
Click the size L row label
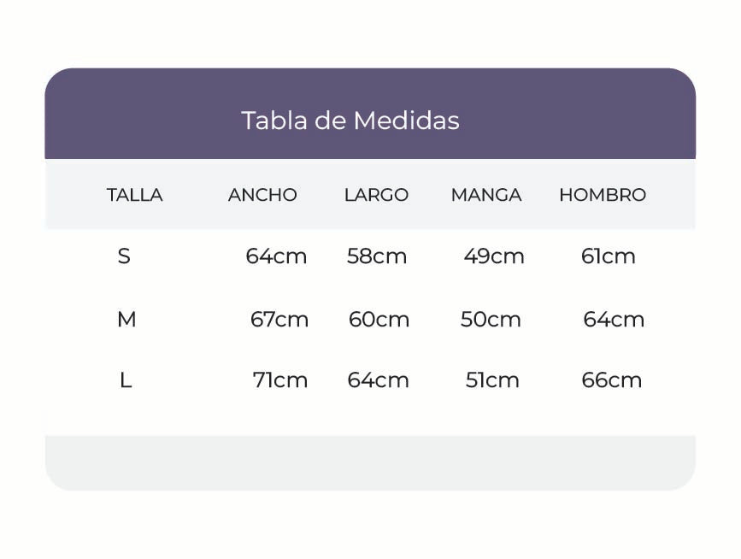(x=126, y=380)
